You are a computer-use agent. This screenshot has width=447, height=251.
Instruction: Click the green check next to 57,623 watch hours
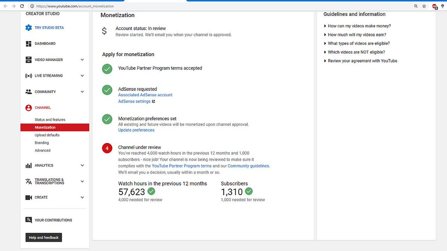[x=151, y=191]
